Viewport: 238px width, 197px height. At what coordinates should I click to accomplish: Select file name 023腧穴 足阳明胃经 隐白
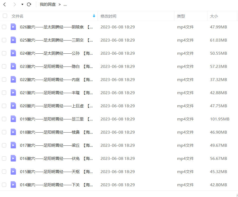(56, 67)
